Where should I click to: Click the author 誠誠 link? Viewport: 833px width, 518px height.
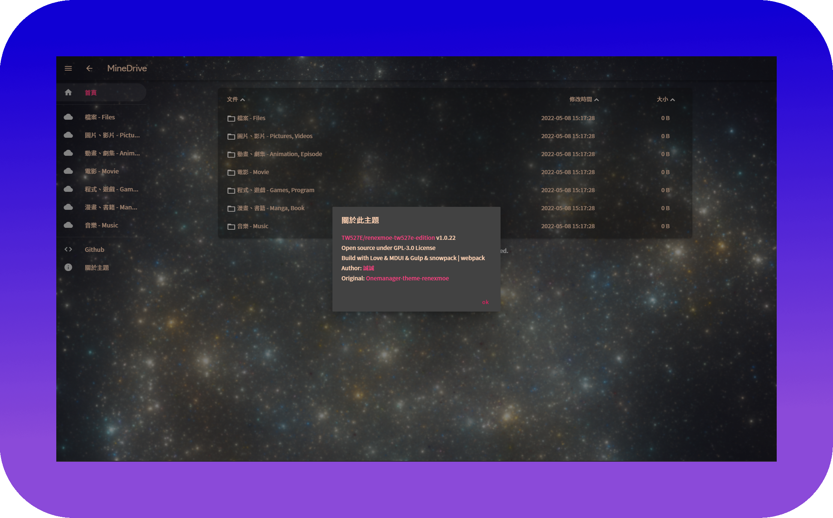(x=368, y=268)
